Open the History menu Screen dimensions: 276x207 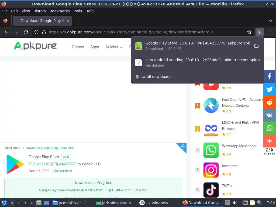[40, 11]
